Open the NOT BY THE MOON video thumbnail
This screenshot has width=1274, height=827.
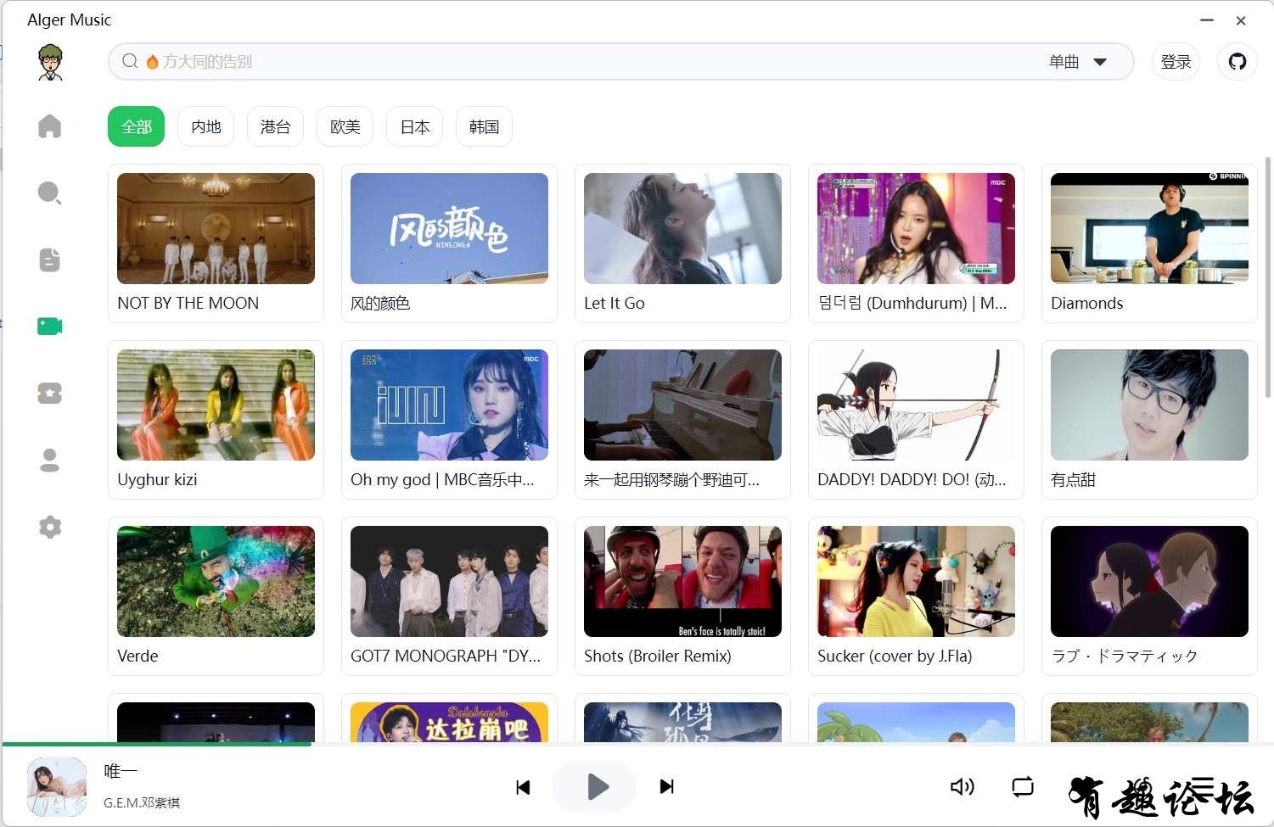tap(216, 228)
